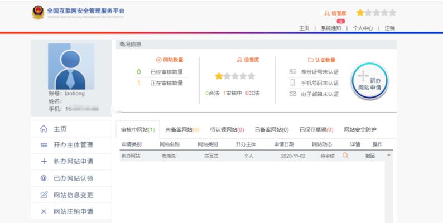Click the account name laohong

tap(75, 94)
